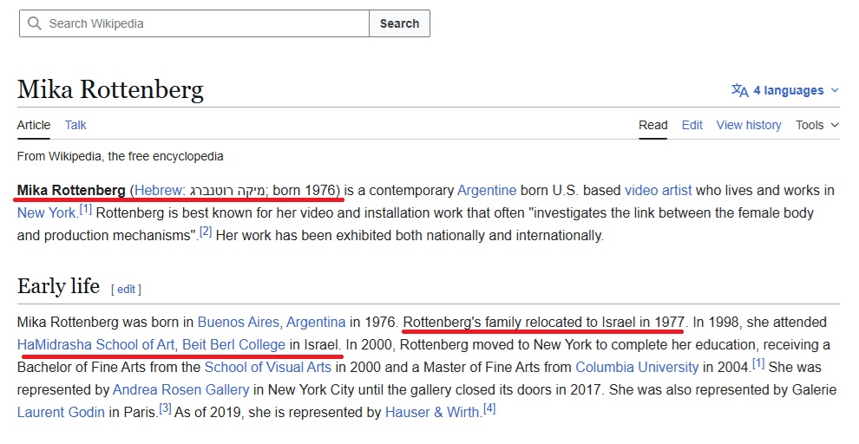Jump to citation [3] reference
This screenshot has width=859, height=444.
click(x=166, y=408)
